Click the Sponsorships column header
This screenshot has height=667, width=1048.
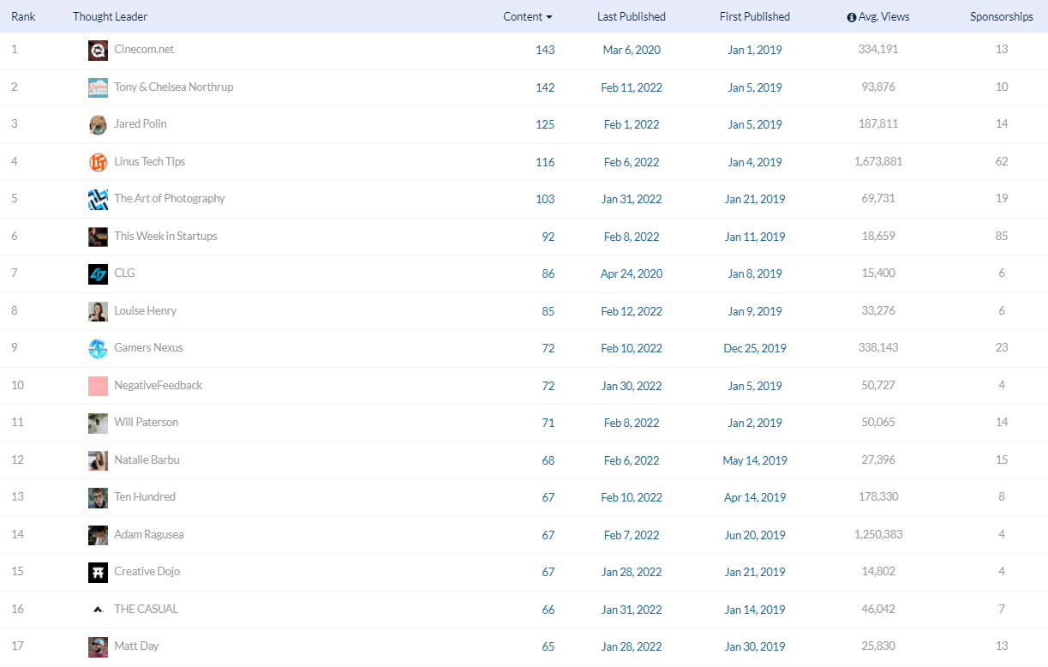(x=1002, y=16)
